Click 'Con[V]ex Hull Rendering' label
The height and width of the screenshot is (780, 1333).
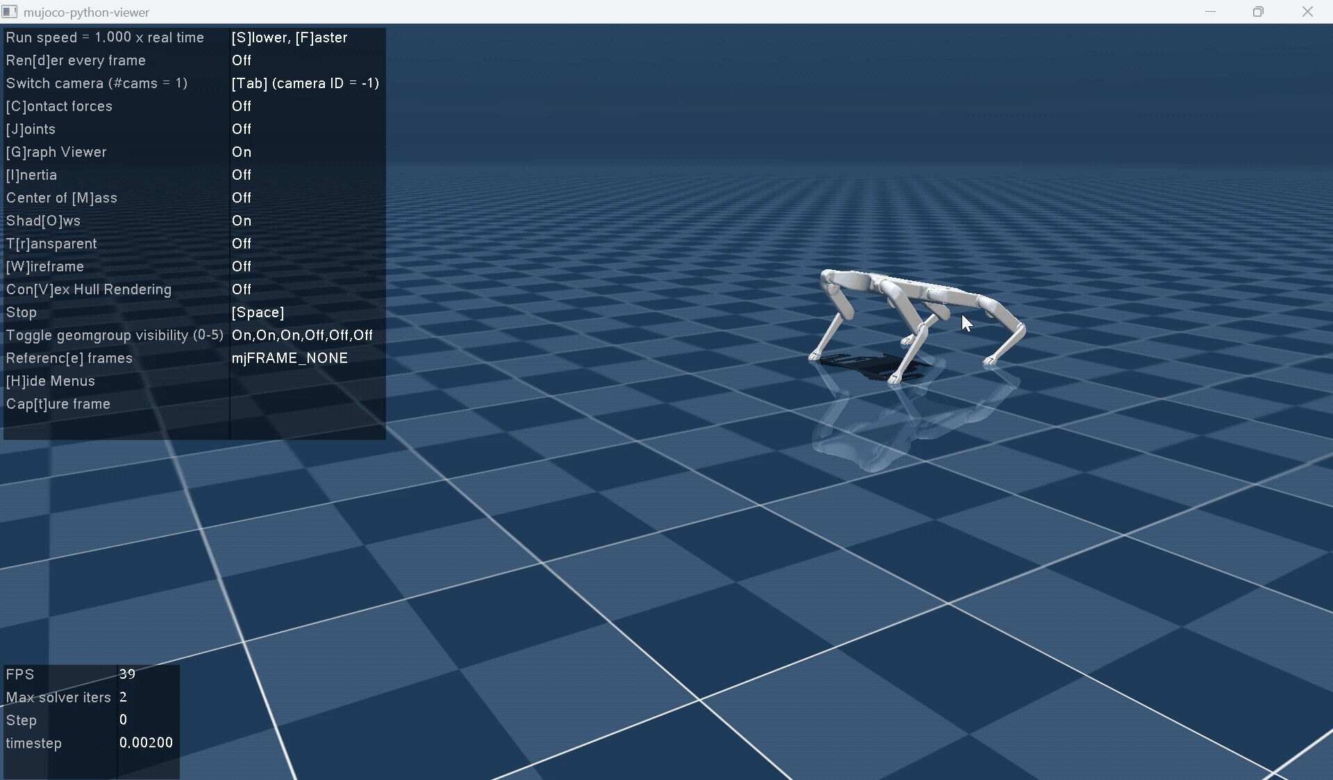[89, 289]
